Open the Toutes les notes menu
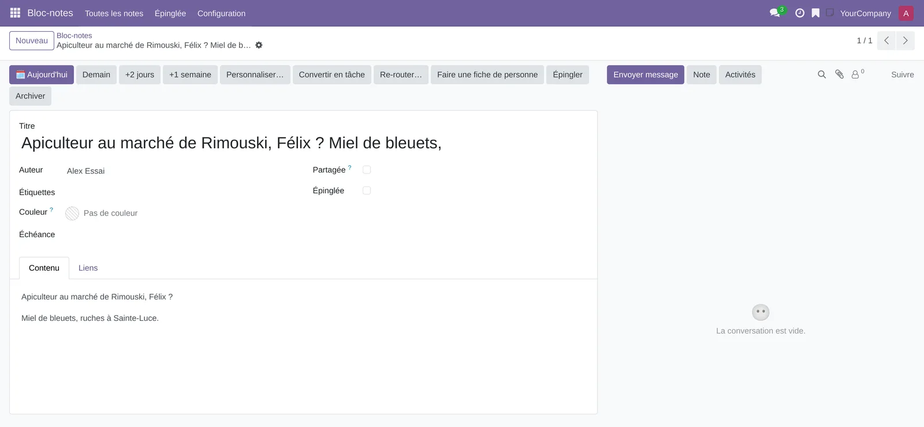This screenshot has width=924, height=427. pos(114,13)
